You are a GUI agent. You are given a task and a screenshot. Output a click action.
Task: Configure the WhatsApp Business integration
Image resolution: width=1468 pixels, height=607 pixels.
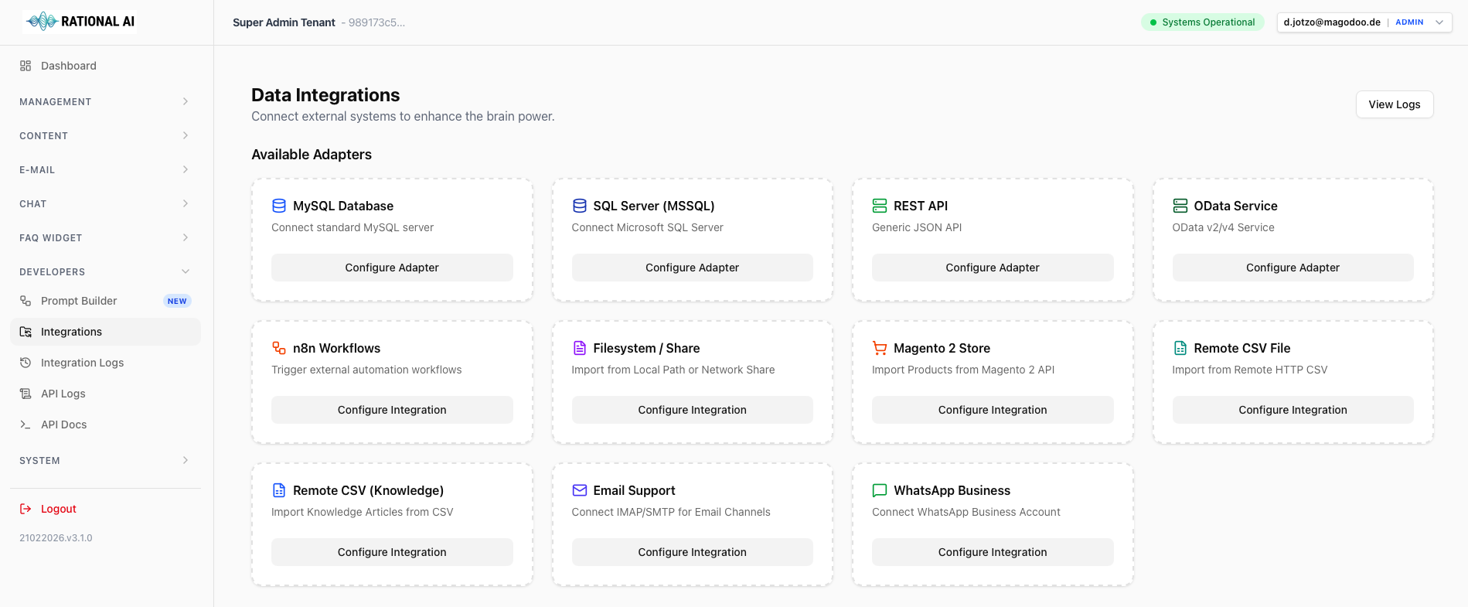[993, 552]
